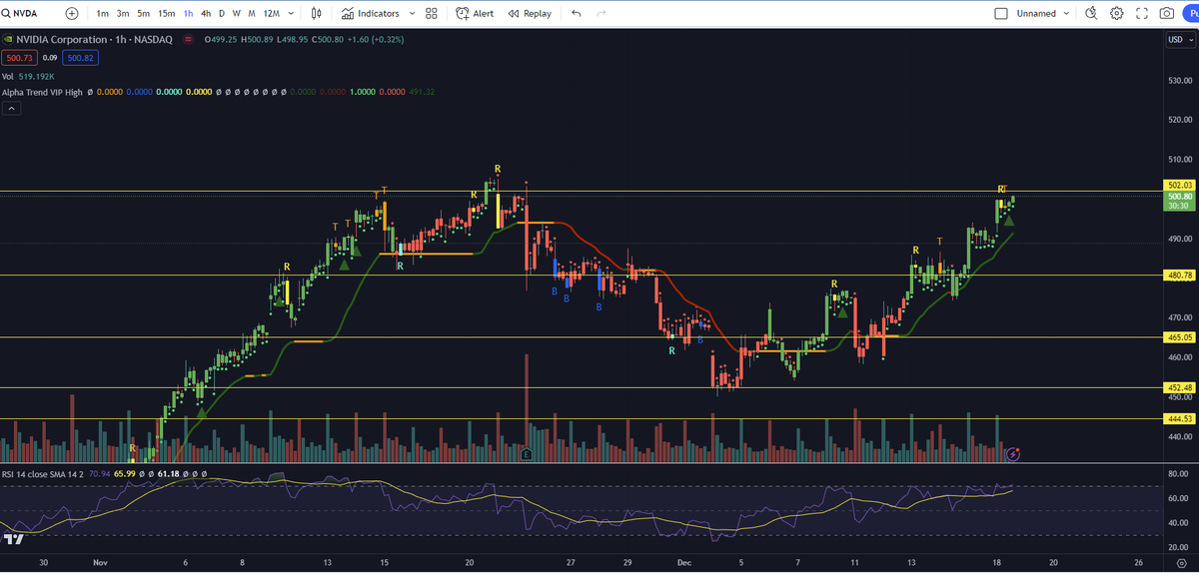This screenshot has width=1199, height=576.
Task: Switch chart to the 4h interval
Action: tap(206, 13)
